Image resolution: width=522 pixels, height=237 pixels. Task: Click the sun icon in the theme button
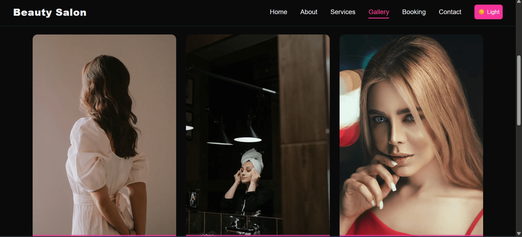481,12
